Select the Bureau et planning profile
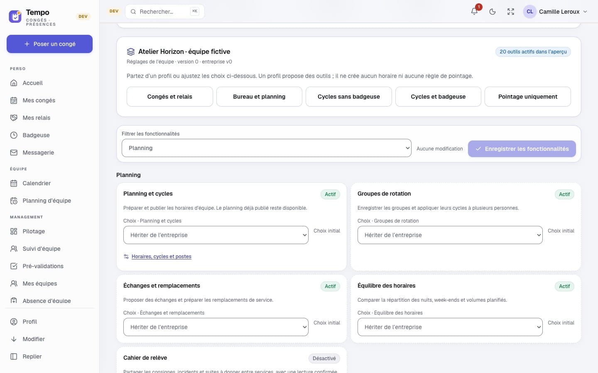This screenshot has width=598, height=373. coord(259,97)
